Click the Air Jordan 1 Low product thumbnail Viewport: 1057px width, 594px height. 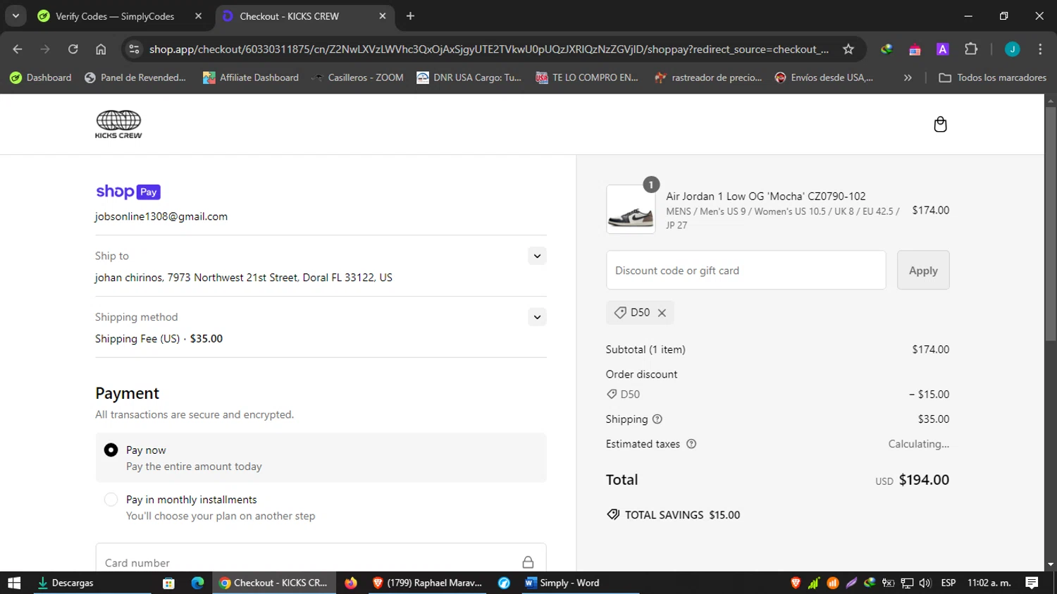(631, 209)
